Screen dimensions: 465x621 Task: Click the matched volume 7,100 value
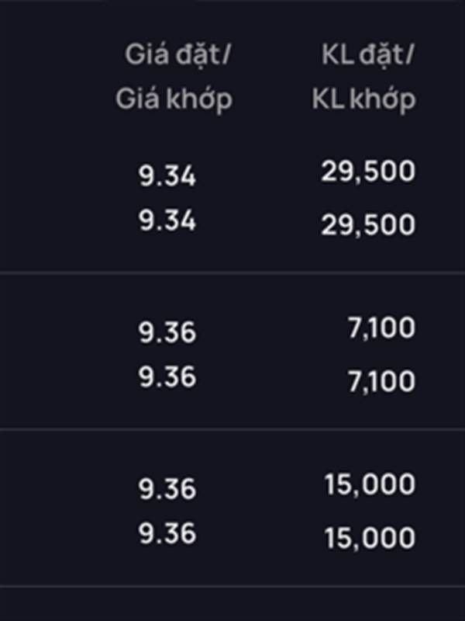coord(381,381)
